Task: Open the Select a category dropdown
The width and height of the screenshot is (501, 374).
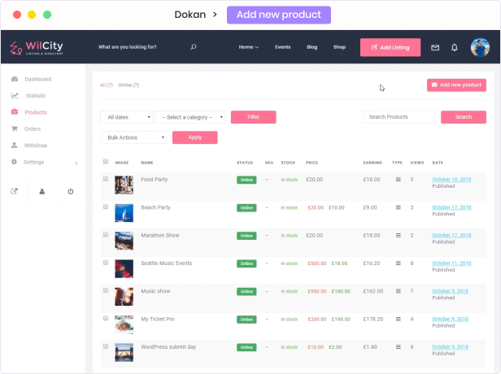Action: click(x=190, y=117)
